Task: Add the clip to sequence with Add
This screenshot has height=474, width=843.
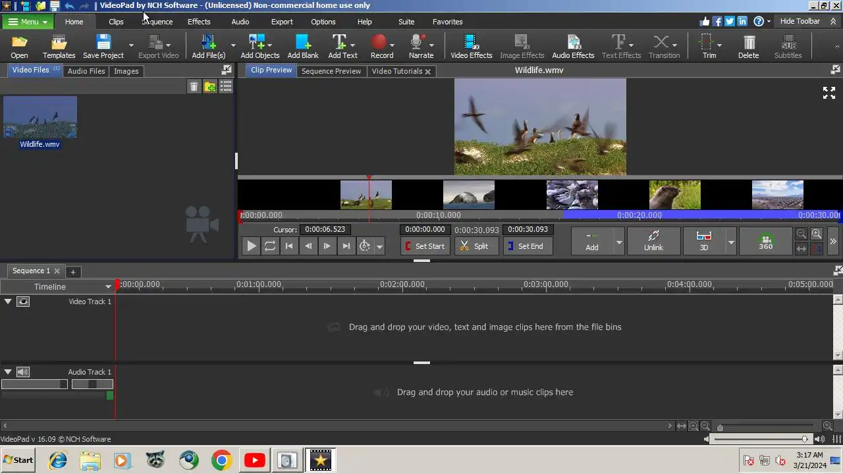Action: 592,241
